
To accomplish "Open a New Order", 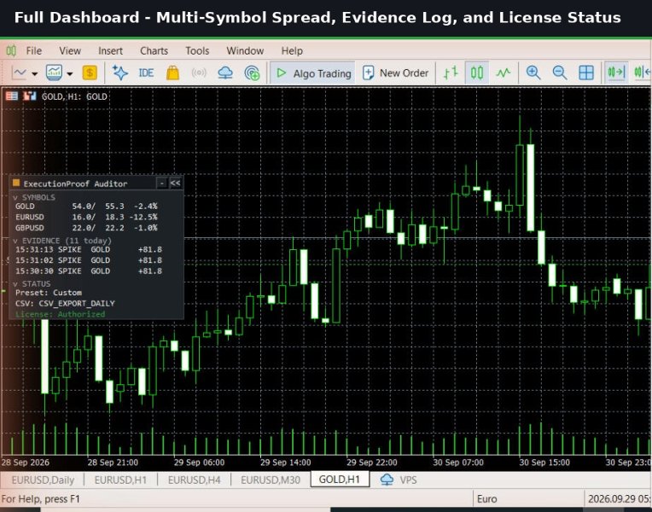I will coord(395,73).
